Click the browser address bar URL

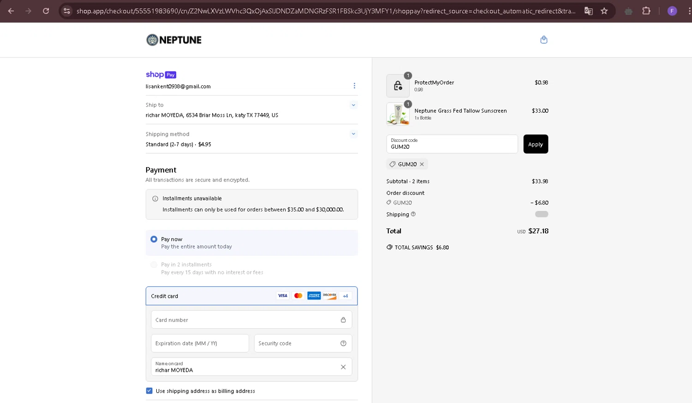(x=326, y=11)
